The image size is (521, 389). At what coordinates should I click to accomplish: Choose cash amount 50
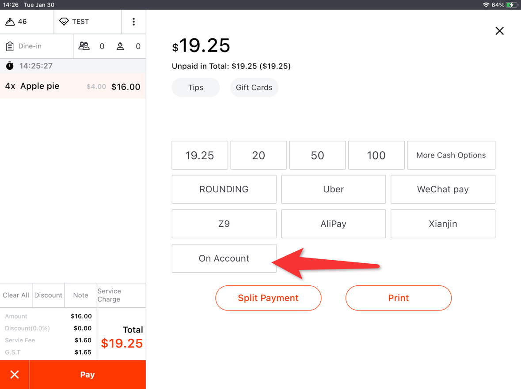317,155
